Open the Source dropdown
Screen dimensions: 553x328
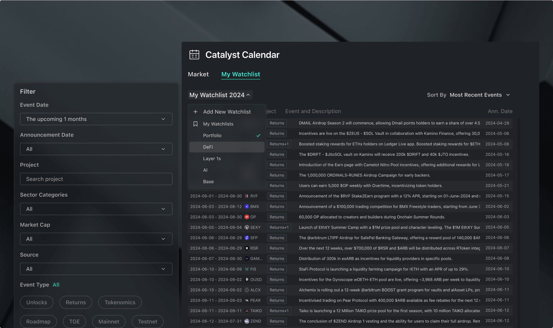click(x=96, y=269)
